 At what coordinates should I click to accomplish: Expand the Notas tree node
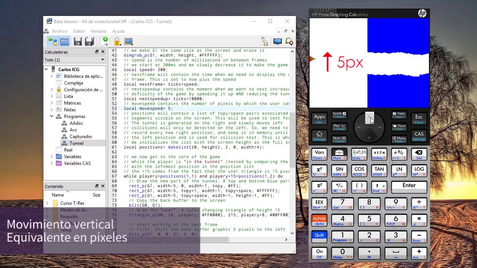52,110
